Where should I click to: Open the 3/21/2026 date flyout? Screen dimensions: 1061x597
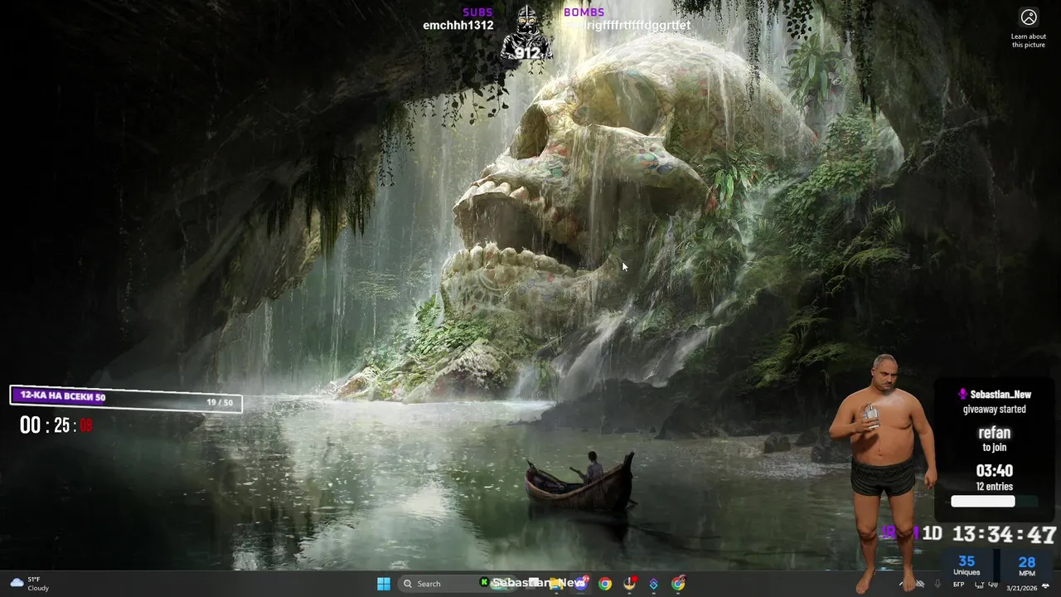click(1022, 588)
